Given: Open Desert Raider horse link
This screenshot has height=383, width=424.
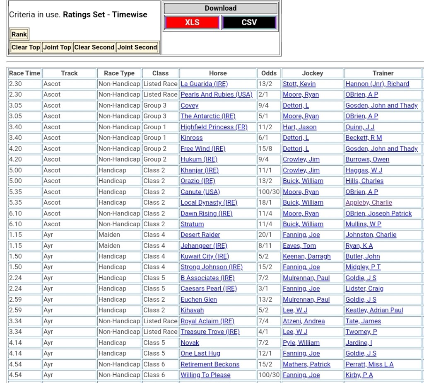Looking at the screenshot, I should (x=200, y=235).
